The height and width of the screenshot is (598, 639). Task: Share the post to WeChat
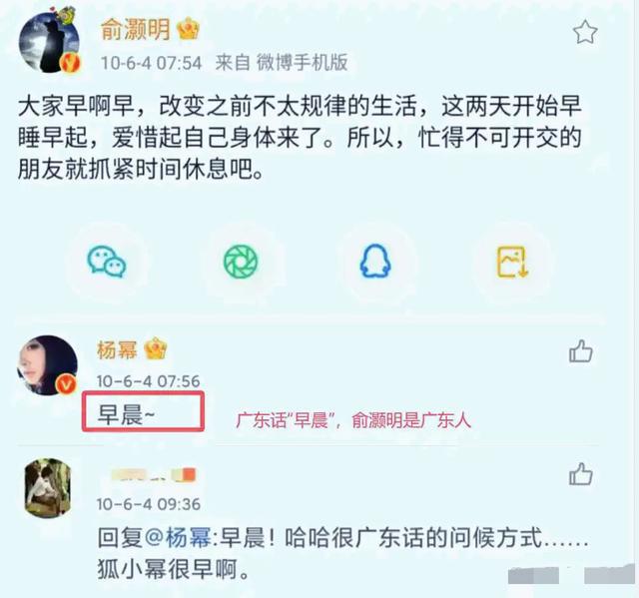(x=107, y=262)
